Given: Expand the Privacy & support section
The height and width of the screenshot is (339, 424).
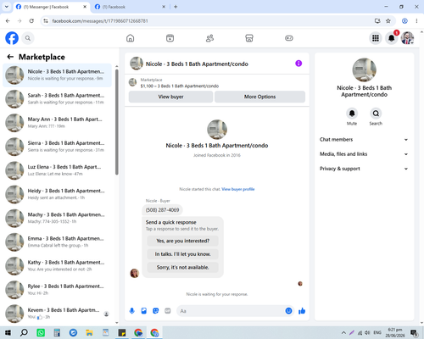Looking at the screenshot, I should coord(364,169).
